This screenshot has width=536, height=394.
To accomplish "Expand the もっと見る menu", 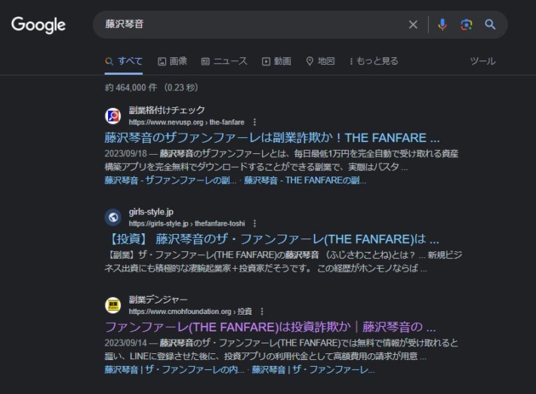I will (374, 61).
